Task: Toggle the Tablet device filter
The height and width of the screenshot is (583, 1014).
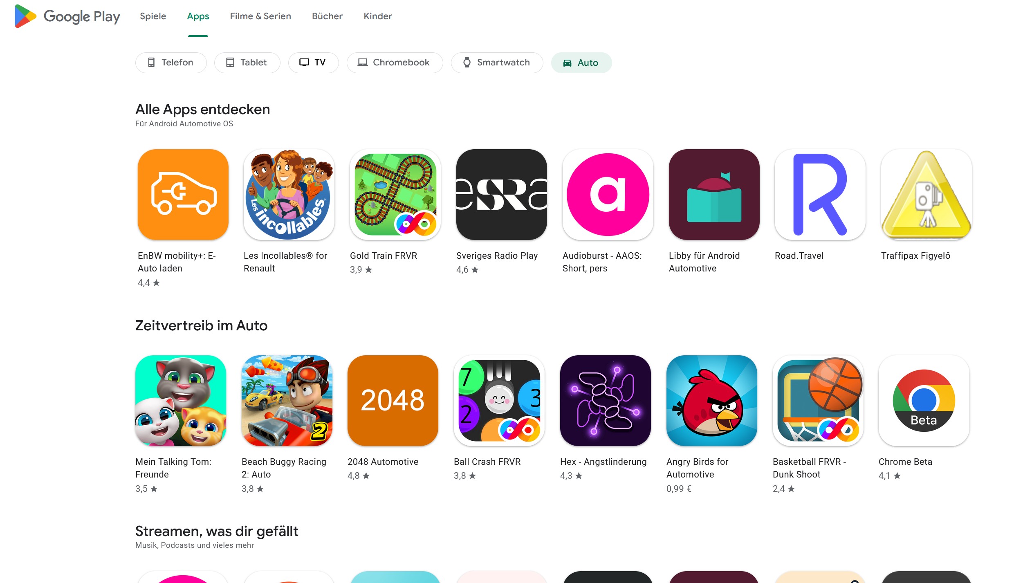Action: pyautogui.click(x=246, y=63)
